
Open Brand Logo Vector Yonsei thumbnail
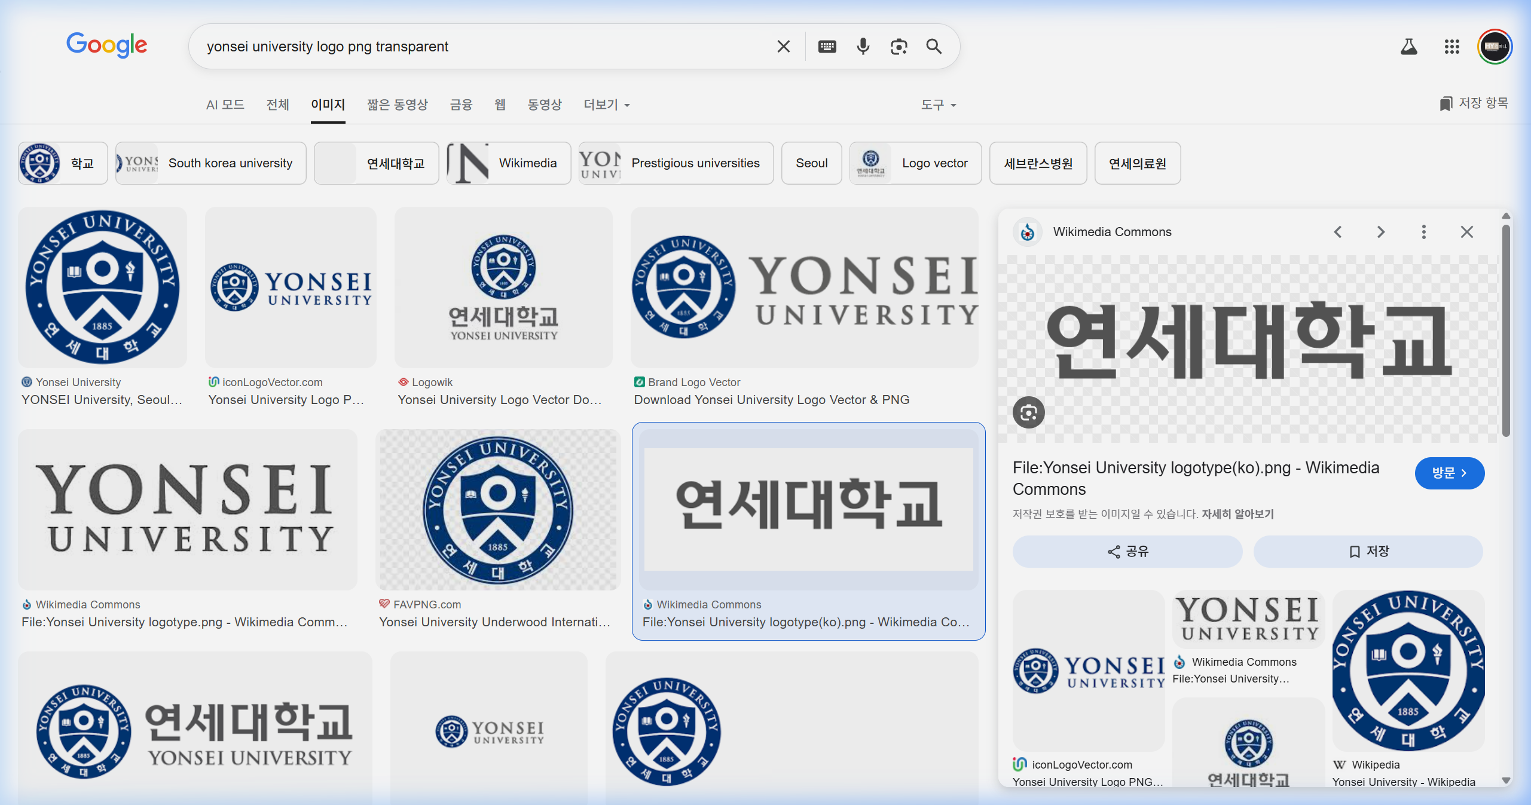pyautogui.click(x=804, y=287)
